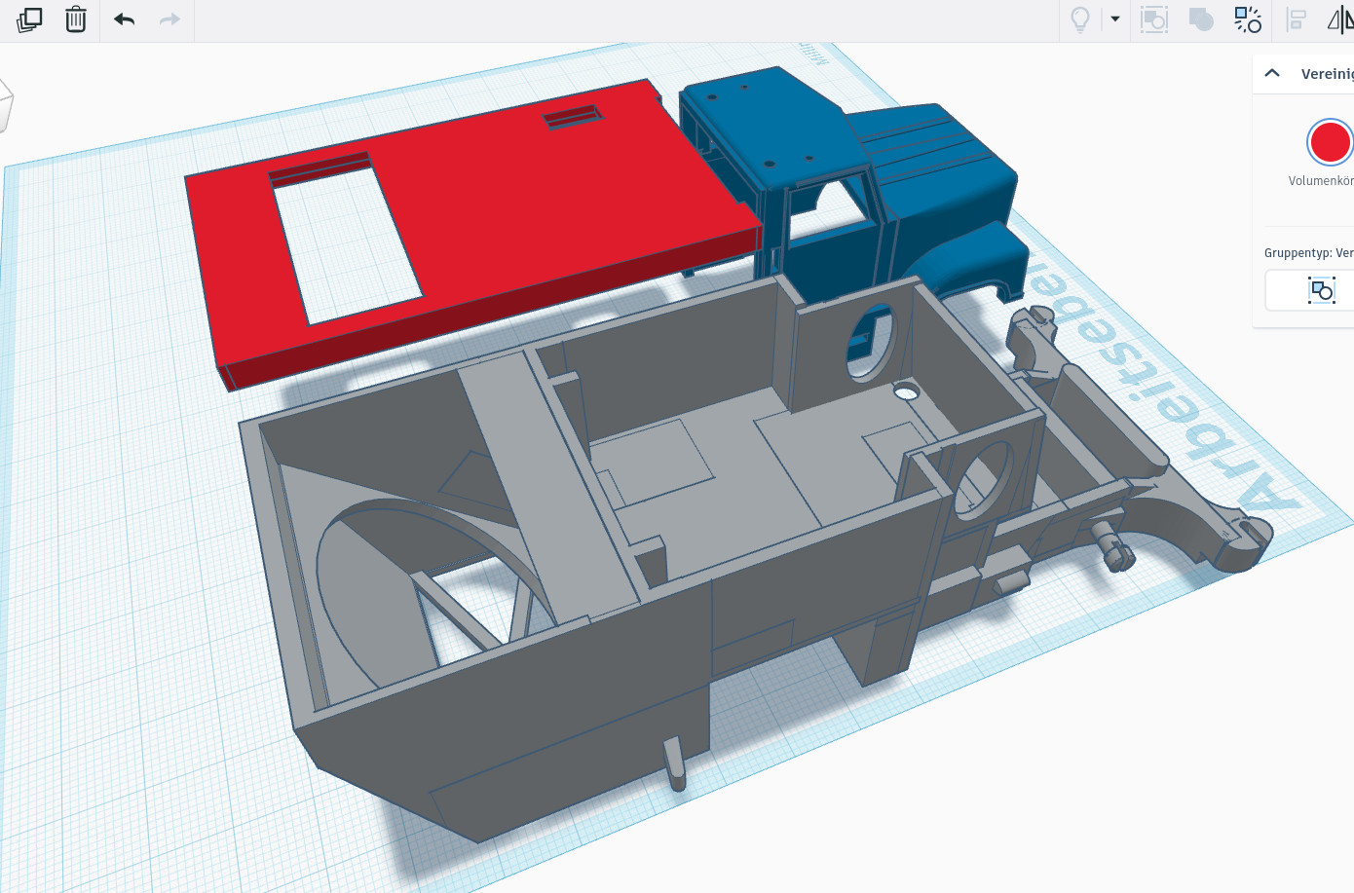Image resolution: width=1354 pixels, height=893 pixels.
Task: Group shapes using the dashed-box group icon
Action: tap(1154, 19)
